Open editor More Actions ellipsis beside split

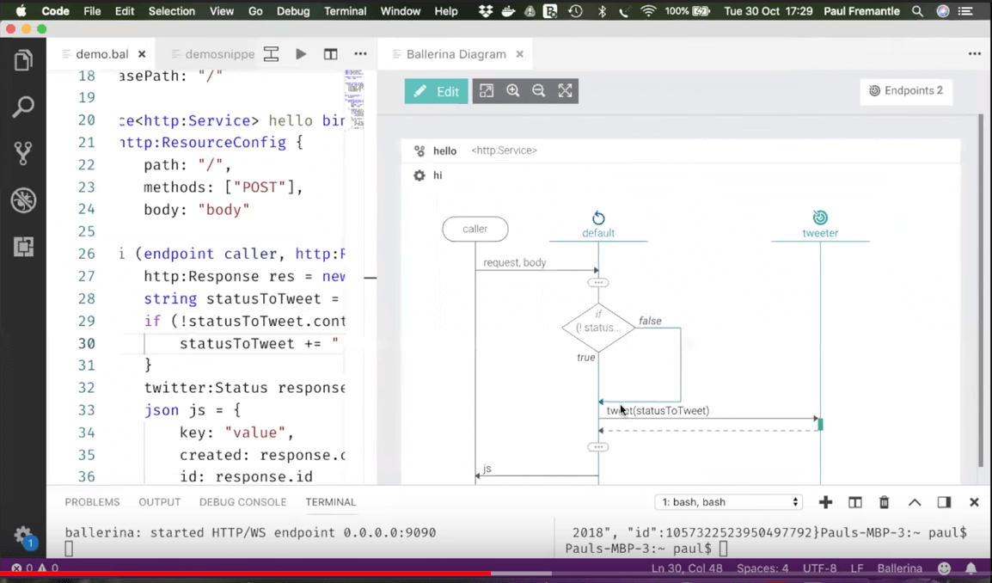(361, 54)
